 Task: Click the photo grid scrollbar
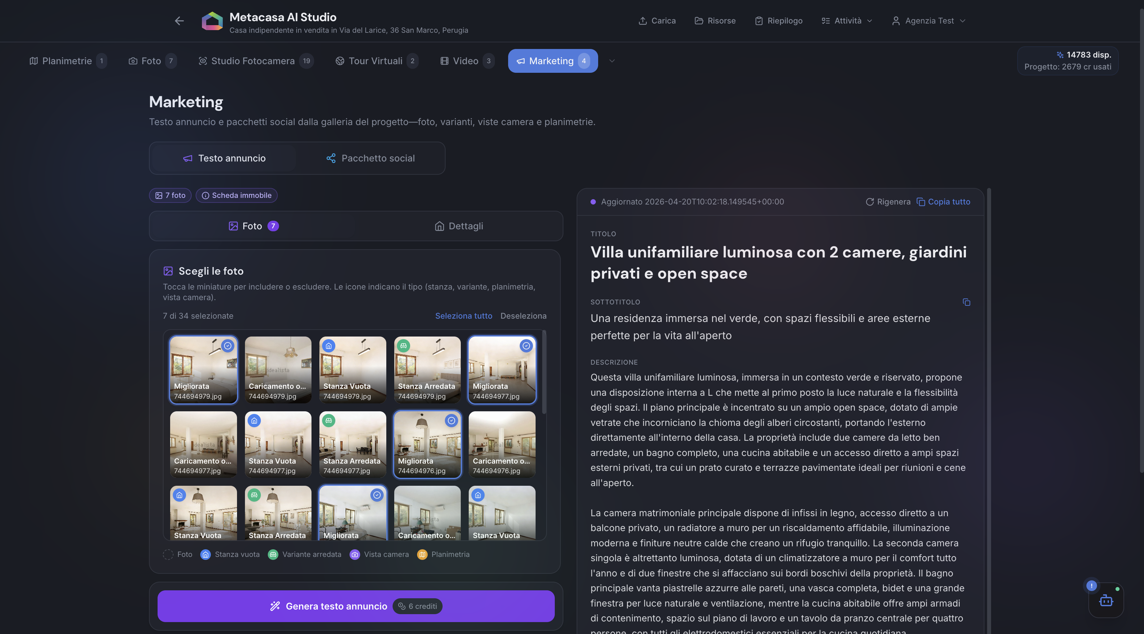(x=544, y=371)
